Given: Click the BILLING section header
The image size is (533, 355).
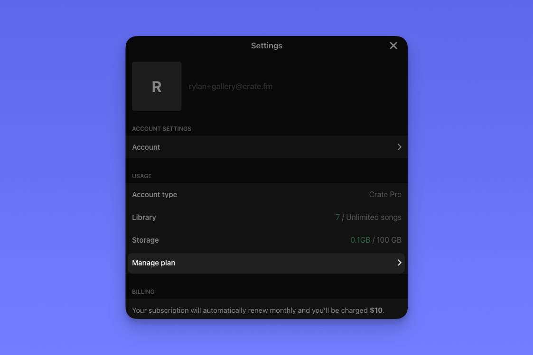Looking at the screenshot, I should (143, 292).
